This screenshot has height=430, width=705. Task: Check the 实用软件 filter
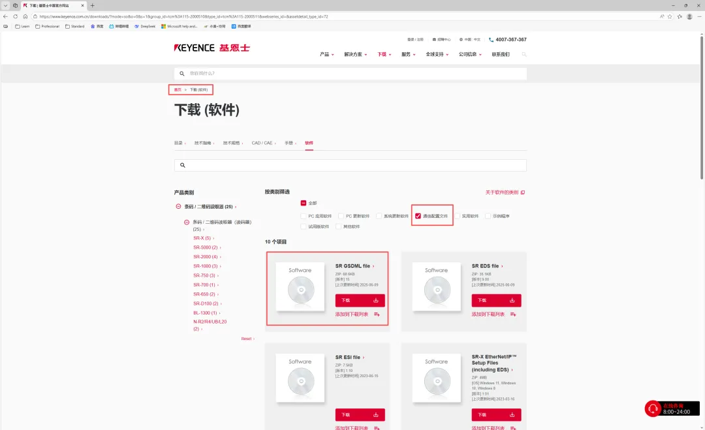(x=457, y=216)
